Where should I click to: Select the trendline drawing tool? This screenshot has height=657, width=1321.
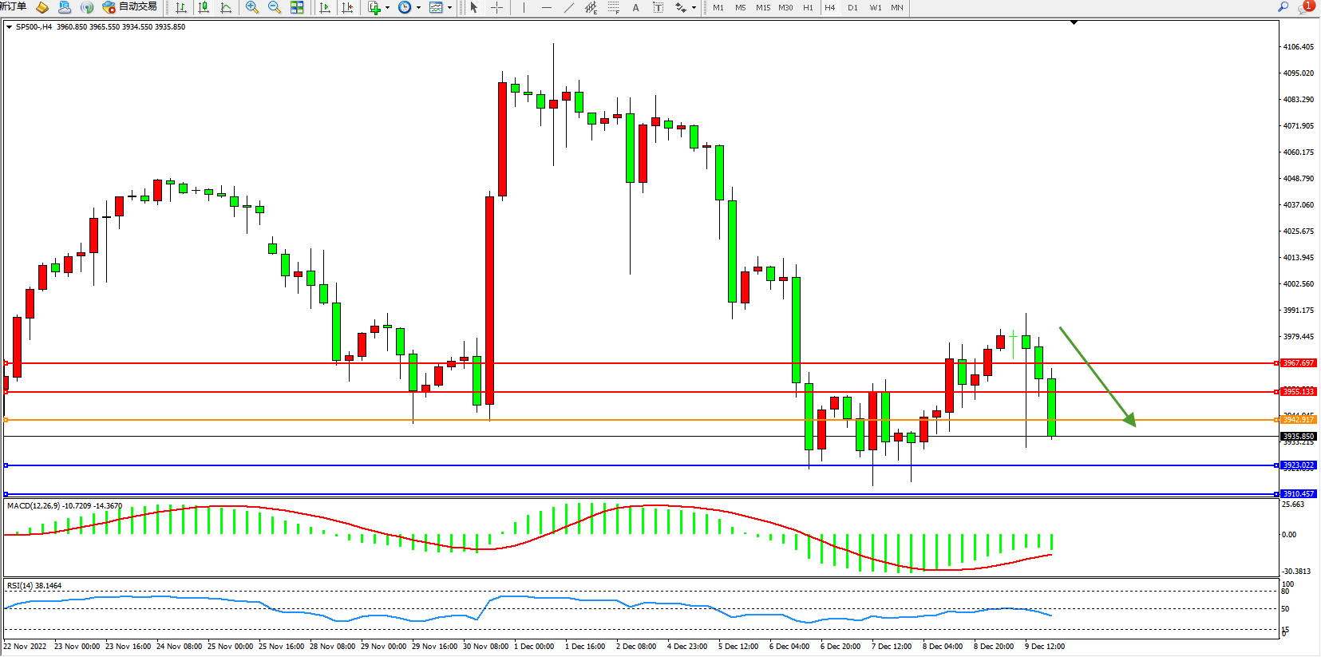(x=568, y=7)
